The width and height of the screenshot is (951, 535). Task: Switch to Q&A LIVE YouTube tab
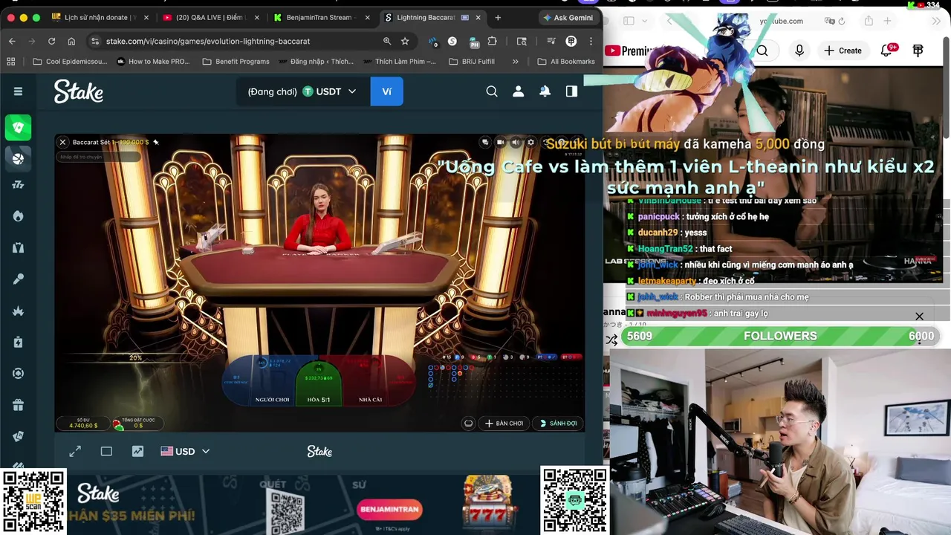click(x=210, y=17)
